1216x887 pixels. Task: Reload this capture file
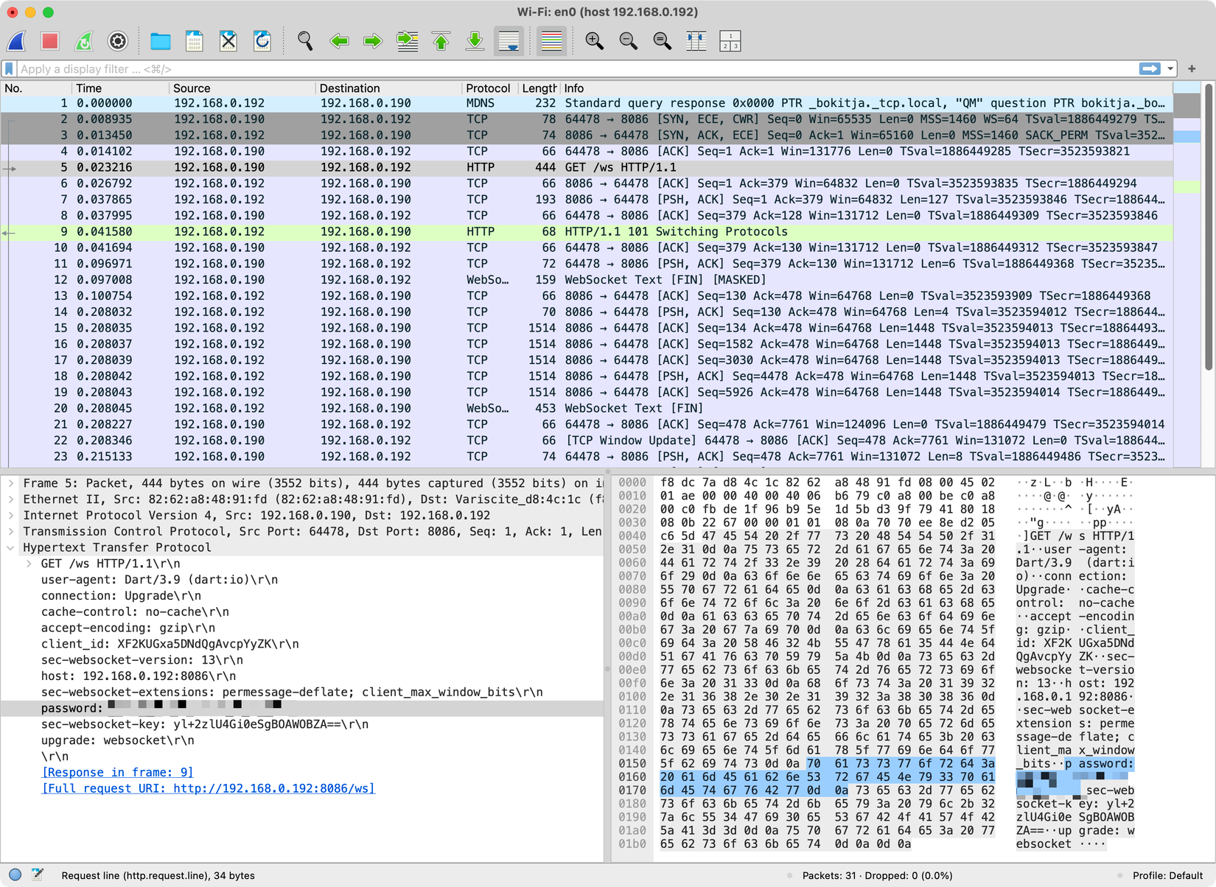pos(263,41)
